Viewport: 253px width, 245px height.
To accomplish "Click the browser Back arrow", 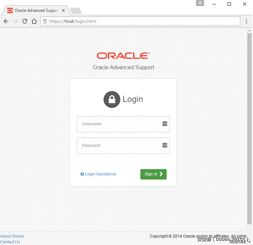I will pos(6,21).
